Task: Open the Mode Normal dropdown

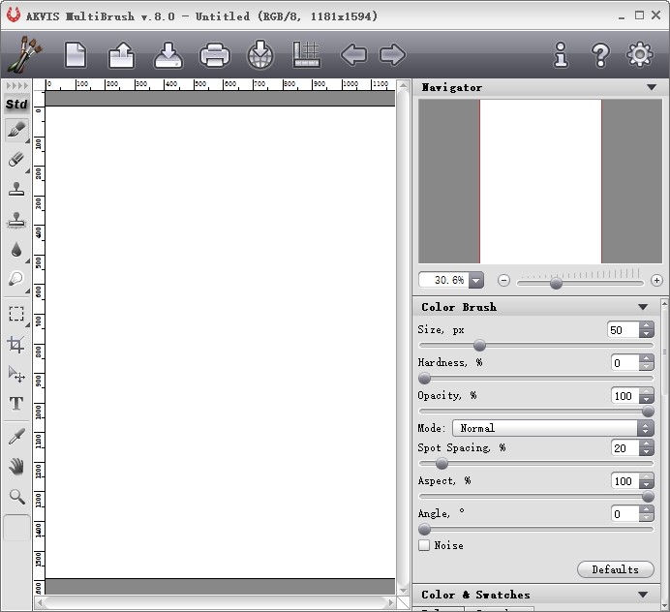Action: [553, 428]
